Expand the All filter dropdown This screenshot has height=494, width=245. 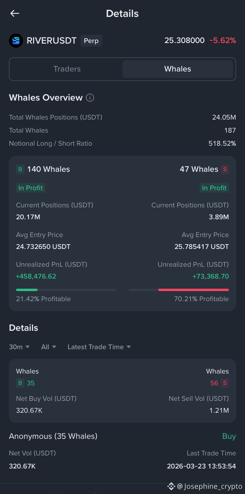[x=49, y=347]
